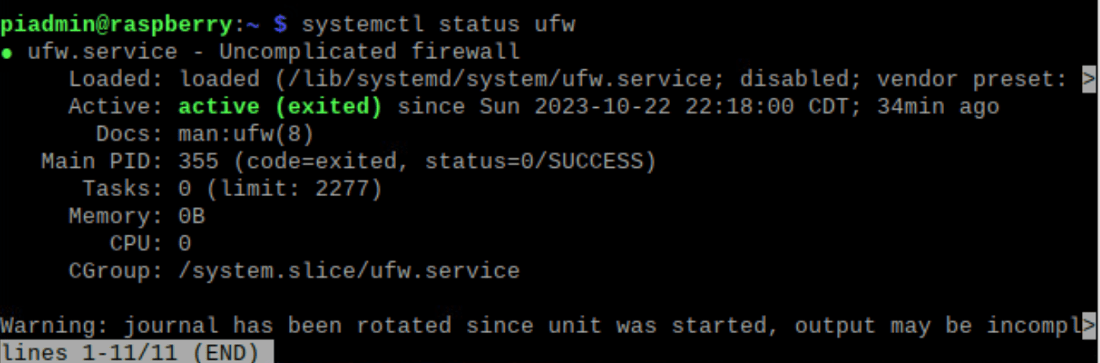Click the "lines 1-11/11 (END)" pager status
1100x363 pixels.
[x=131, y=352]
